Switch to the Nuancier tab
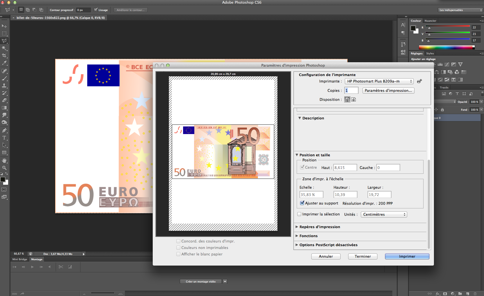Image resolution: width=484 pixels, height=296 pixels. (430, 21)
